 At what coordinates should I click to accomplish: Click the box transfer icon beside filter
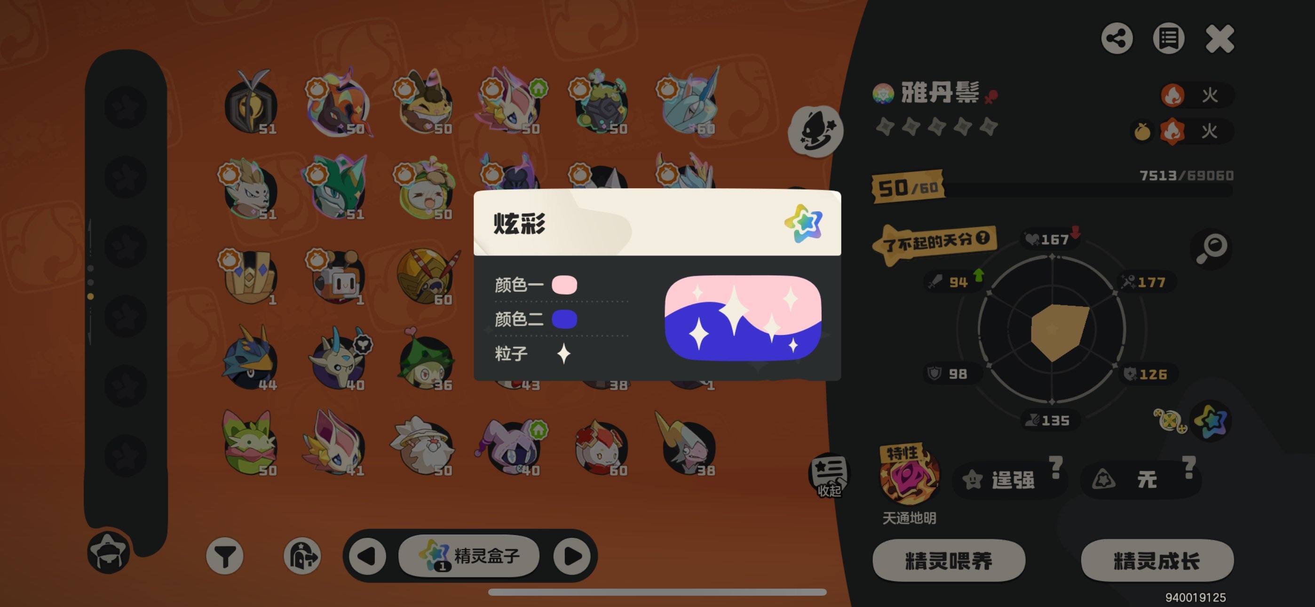tap(302, 556)
